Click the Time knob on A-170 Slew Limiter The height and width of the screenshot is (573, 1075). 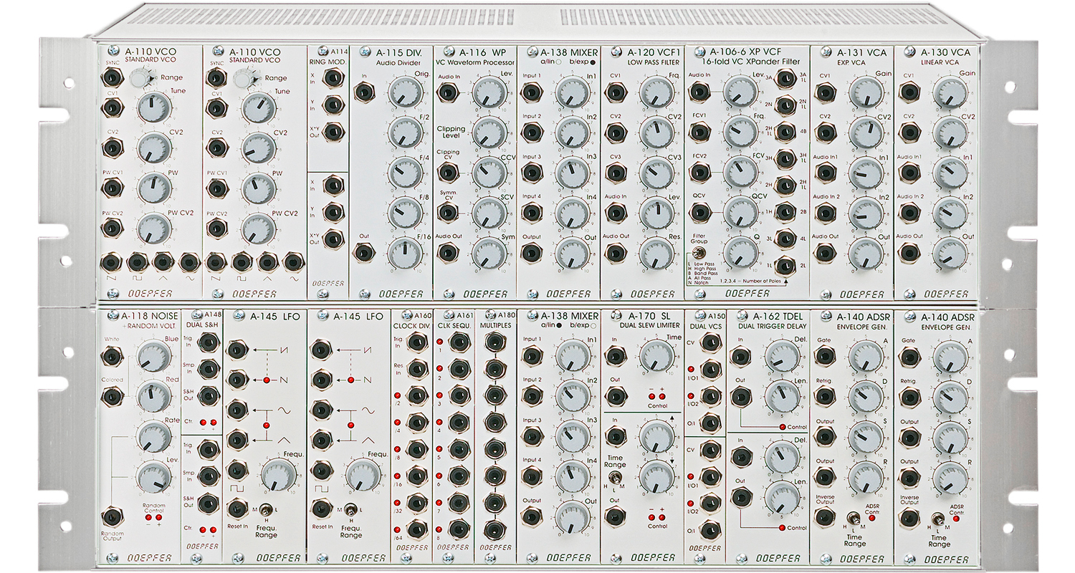(654, 355)
